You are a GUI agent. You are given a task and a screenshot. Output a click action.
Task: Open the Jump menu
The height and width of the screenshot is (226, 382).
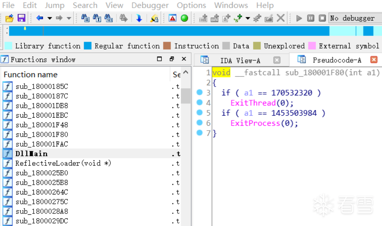pyautogui.click(x=55, y=5)
